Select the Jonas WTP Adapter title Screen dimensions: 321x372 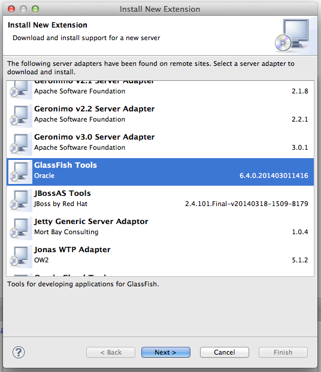pos(72,250)
